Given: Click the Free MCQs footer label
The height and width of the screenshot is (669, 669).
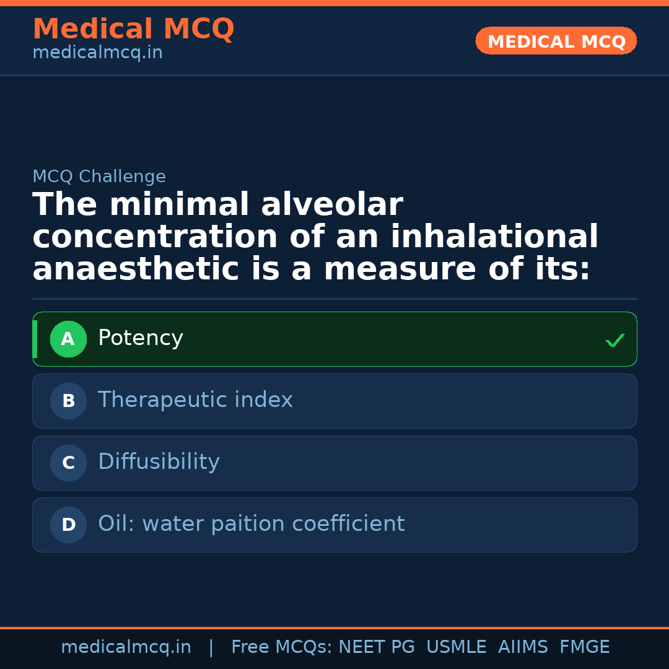Looking at the screenshot, I should point(281,647).
